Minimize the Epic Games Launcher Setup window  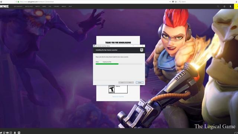[133, 46]
